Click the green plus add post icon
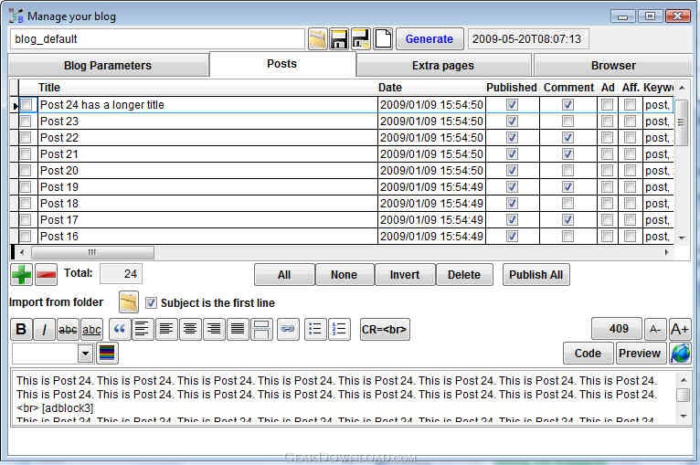 pyautogui.click(x=21, y=274)
